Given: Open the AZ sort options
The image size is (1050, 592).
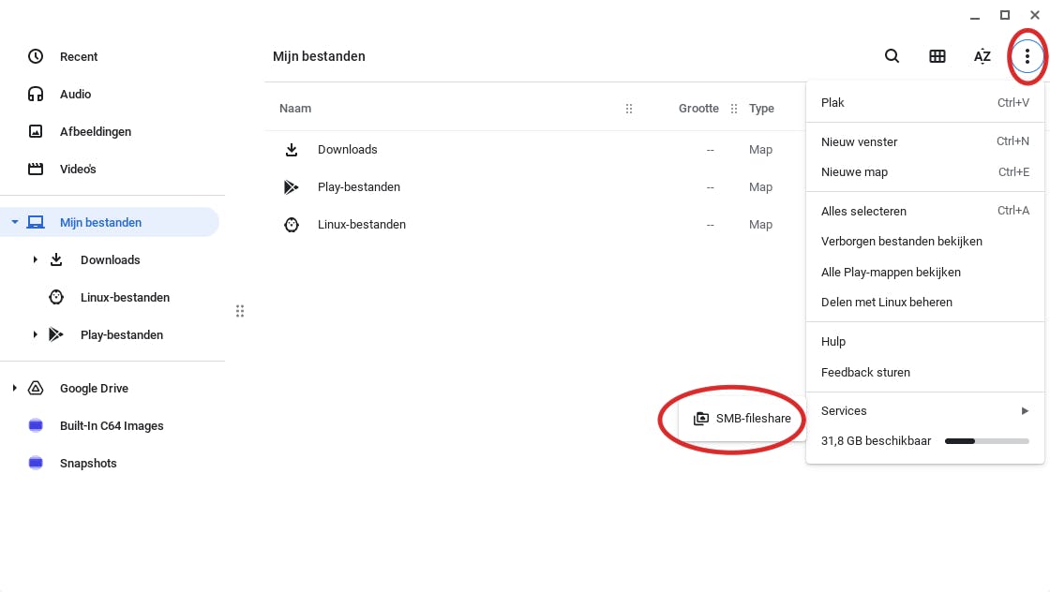Looking at the screenshot, I should 982,56.
